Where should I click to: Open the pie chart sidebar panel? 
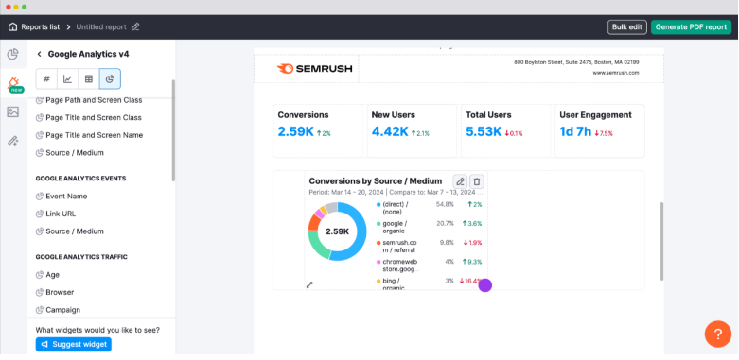pyautogui.click(x=12, y=54)
